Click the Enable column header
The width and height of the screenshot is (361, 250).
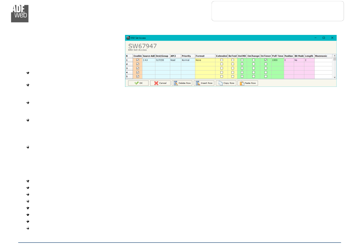tap(138, 56)
